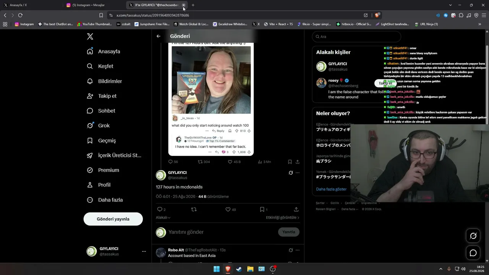Open Grok in the sidebar
Viewport: 489px width, 275px height.
tap(98, 126)
